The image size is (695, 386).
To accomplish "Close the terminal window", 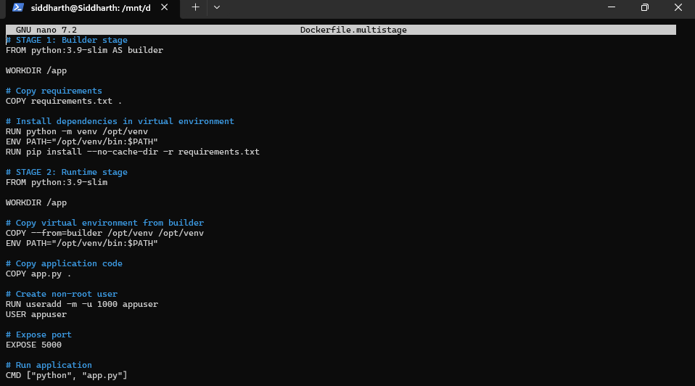I will click(x=678, y=7).
